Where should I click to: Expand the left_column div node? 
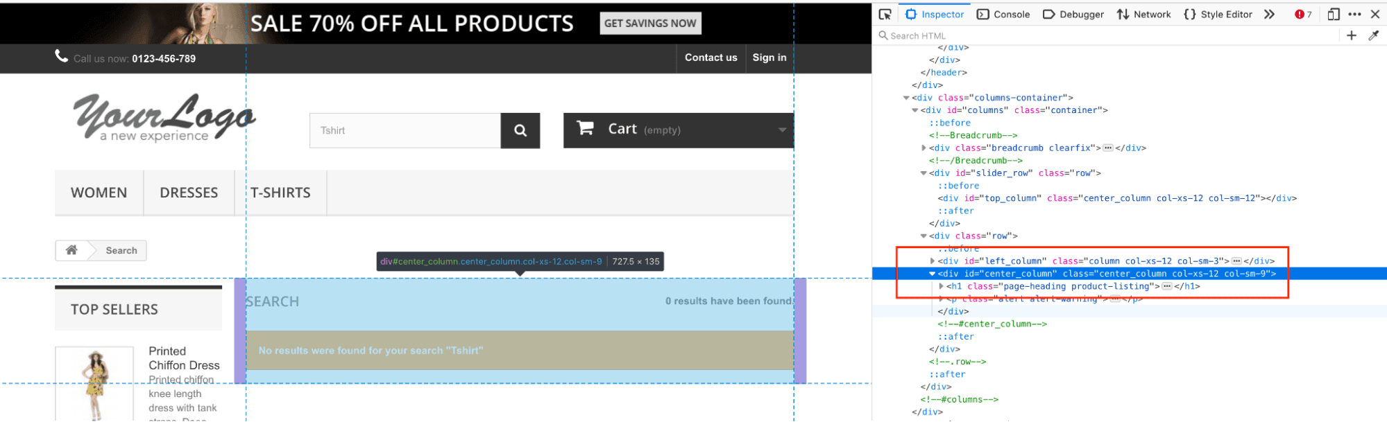pos(932,261)
